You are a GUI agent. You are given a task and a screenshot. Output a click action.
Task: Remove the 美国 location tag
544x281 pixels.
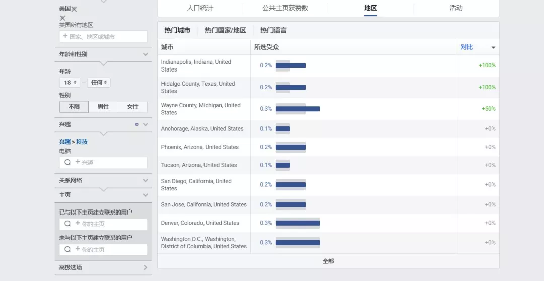coord(74,10)
